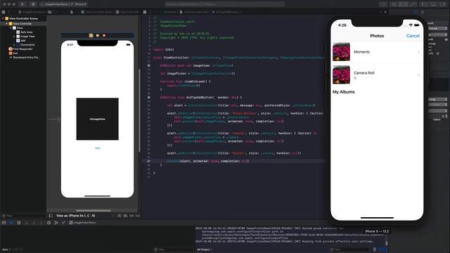Image resolution: width=450 pixels, height=253 pixels.
Task: Click line 37 in the gutter
Action: tap(148, 161)
